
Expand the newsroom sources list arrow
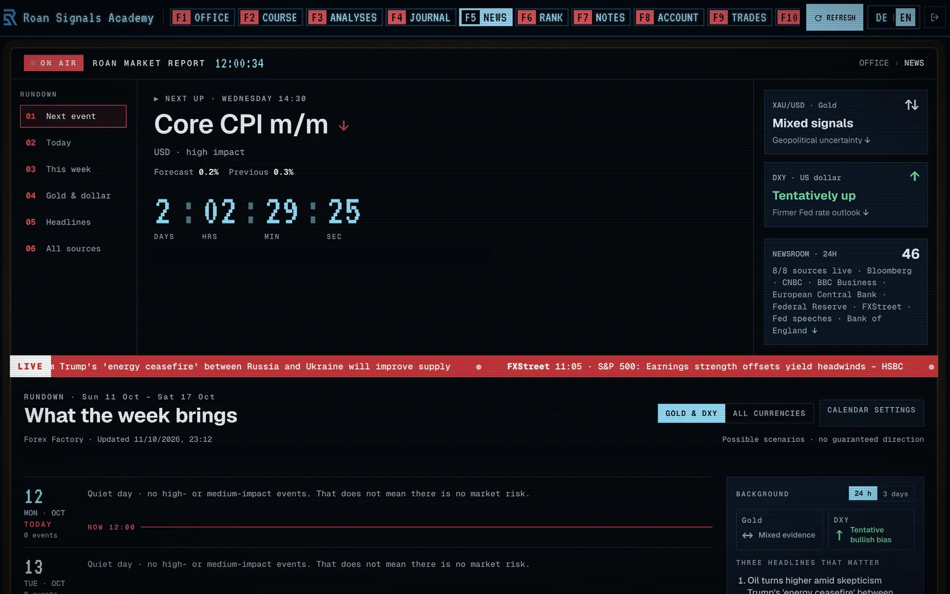tap(815, 331)
